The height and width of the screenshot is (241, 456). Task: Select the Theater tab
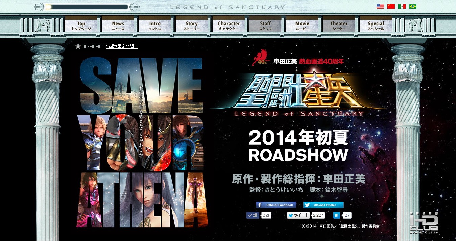339,26
